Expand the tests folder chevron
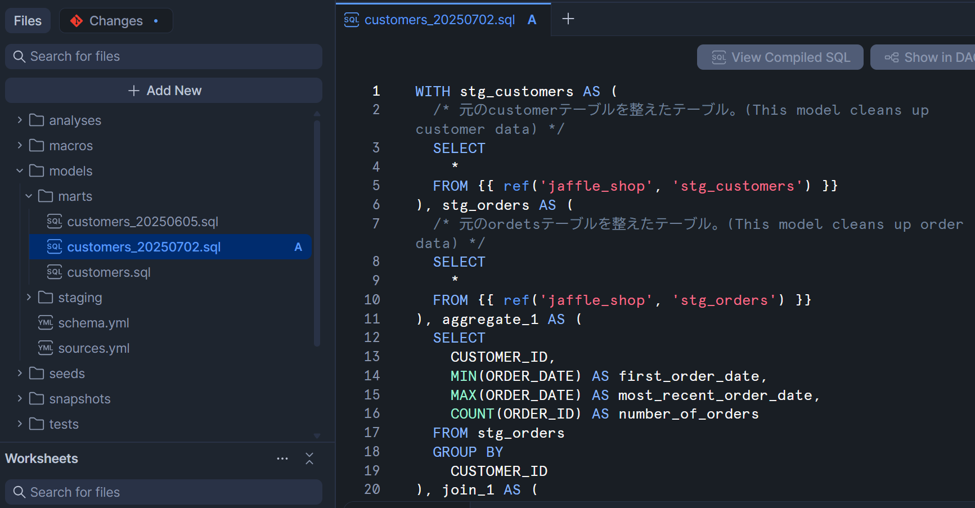Image resolution: width=975 pixels, height=508 pixels. [x=20, y=424]
